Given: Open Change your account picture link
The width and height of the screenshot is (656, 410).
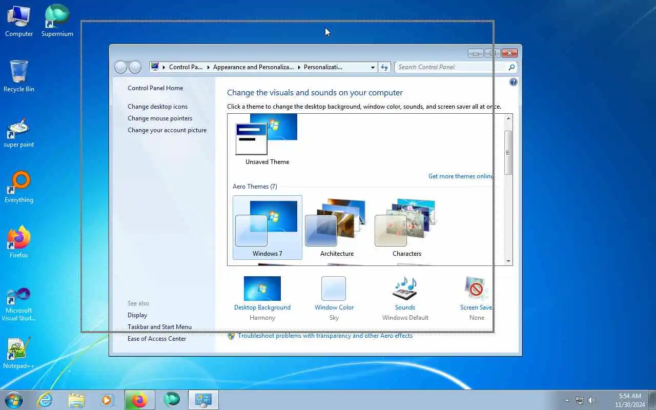Looking at the screenshot, I should click(x=167, y=130).
